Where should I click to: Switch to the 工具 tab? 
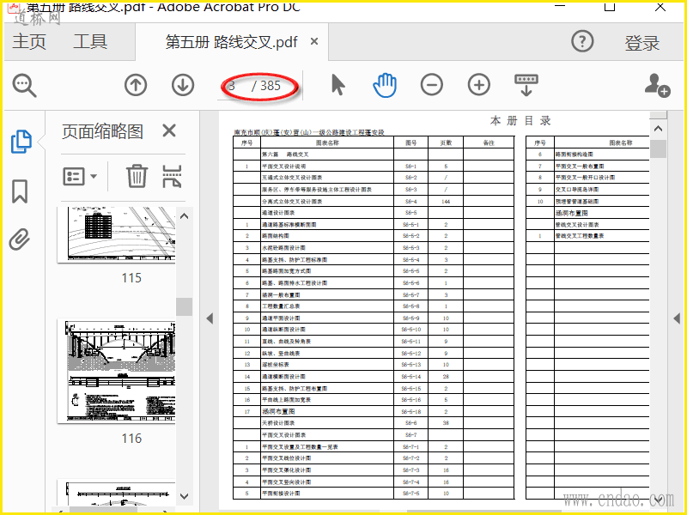coord(90,41)
